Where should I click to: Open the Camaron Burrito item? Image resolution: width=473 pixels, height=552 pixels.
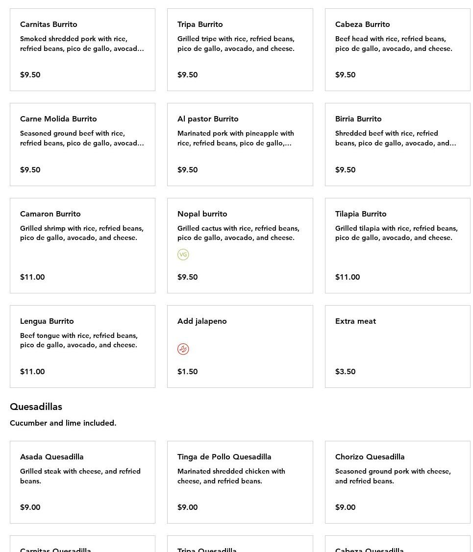click(x=82, y=245)
